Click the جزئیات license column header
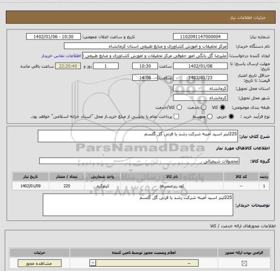280x271 pixels. (40, 253)
